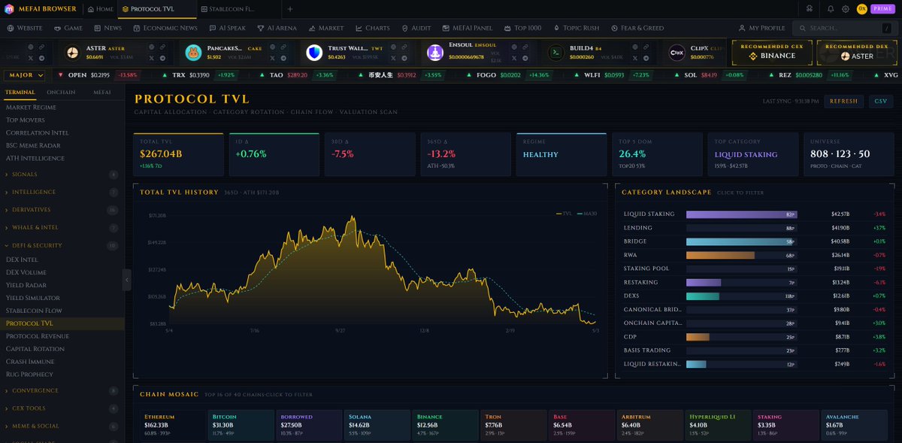Click the user avatar icon
The width and height of the screenshot is (902, 443).
(x=862, y=9)
